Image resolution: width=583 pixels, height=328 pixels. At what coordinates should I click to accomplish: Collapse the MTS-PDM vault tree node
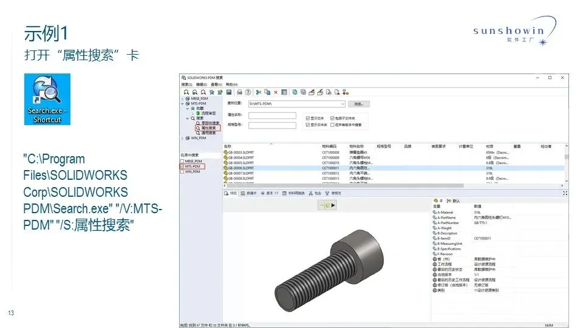(x=183, y=103)
